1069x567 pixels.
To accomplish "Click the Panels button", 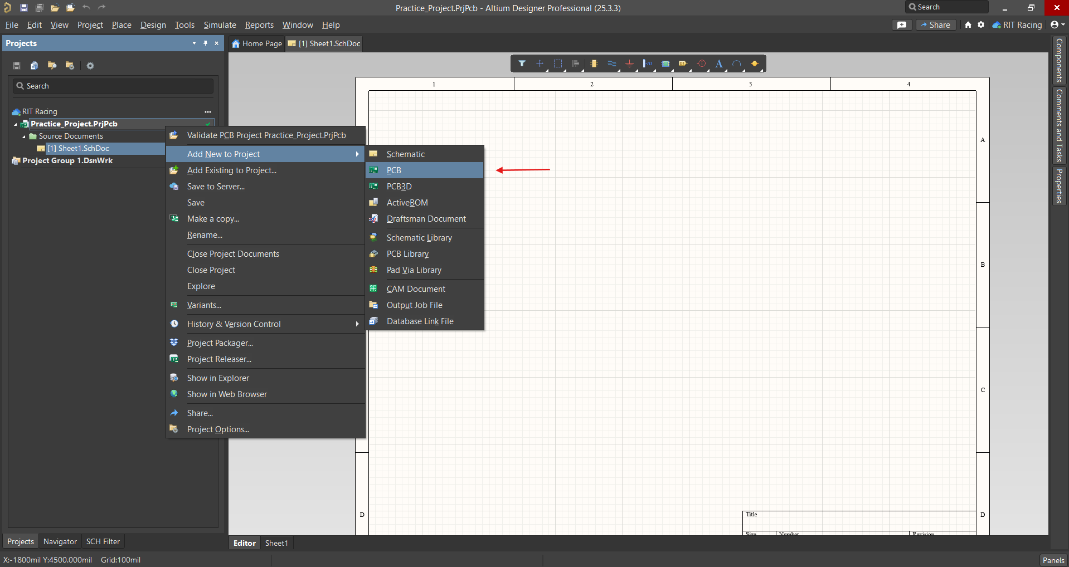I will pos(1053,560).
